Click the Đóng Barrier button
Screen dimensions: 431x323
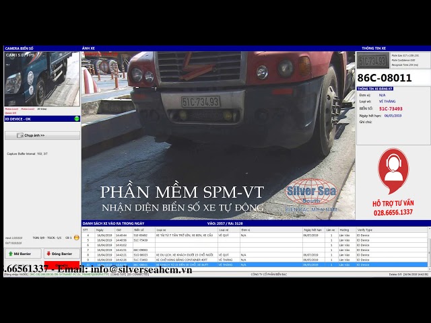coord(62,254)
